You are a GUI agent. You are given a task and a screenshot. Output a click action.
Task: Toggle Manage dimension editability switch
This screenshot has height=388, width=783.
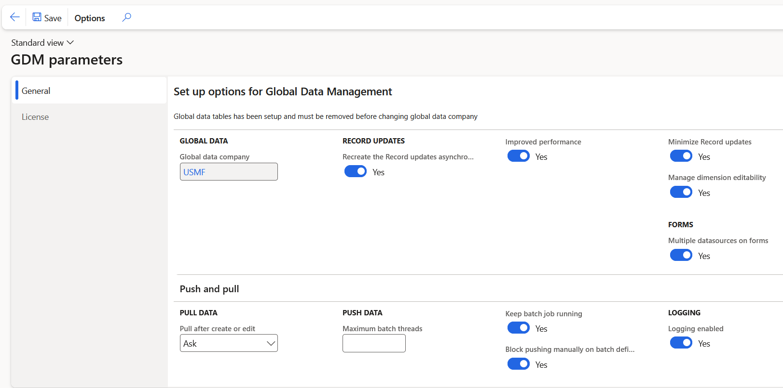click(x=681, y=192)
